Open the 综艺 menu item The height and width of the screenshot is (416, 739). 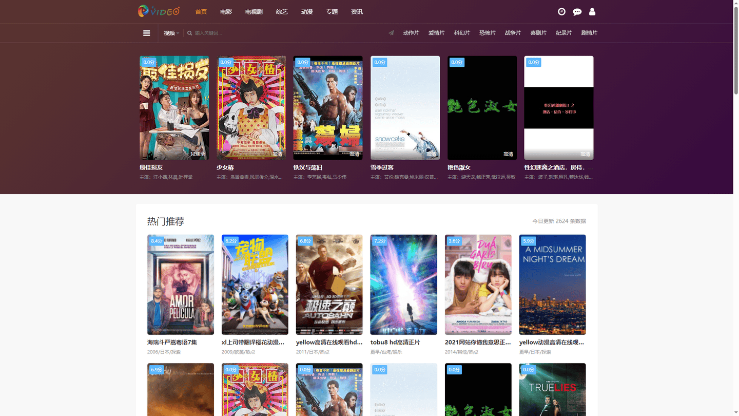[282, 12]
